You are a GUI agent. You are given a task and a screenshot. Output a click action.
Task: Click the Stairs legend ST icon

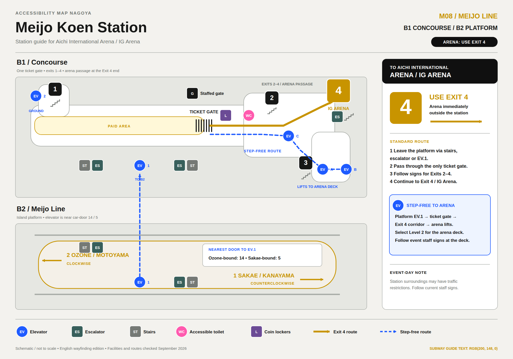(x=135, y=332)
